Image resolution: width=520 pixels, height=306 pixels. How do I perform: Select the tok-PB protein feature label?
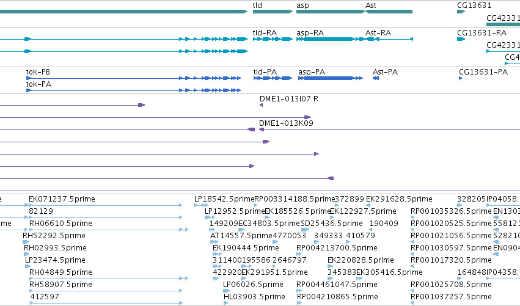[38, 72]
